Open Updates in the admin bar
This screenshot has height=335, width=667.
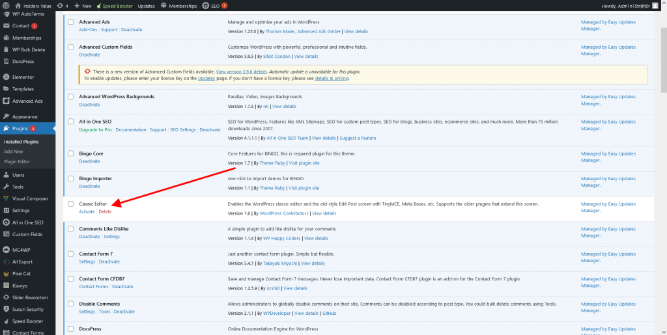tap(147, 6)
